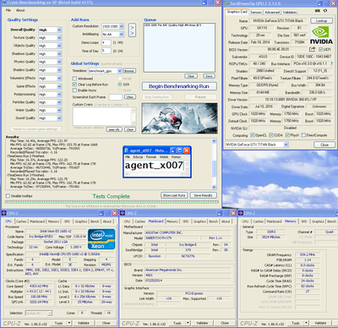Open the Custom Resolution dropdown

pos(122,26)
